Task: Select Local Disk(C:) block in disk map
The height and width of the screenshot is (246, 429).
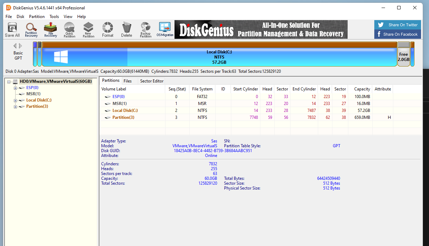Action: point(219,54)
